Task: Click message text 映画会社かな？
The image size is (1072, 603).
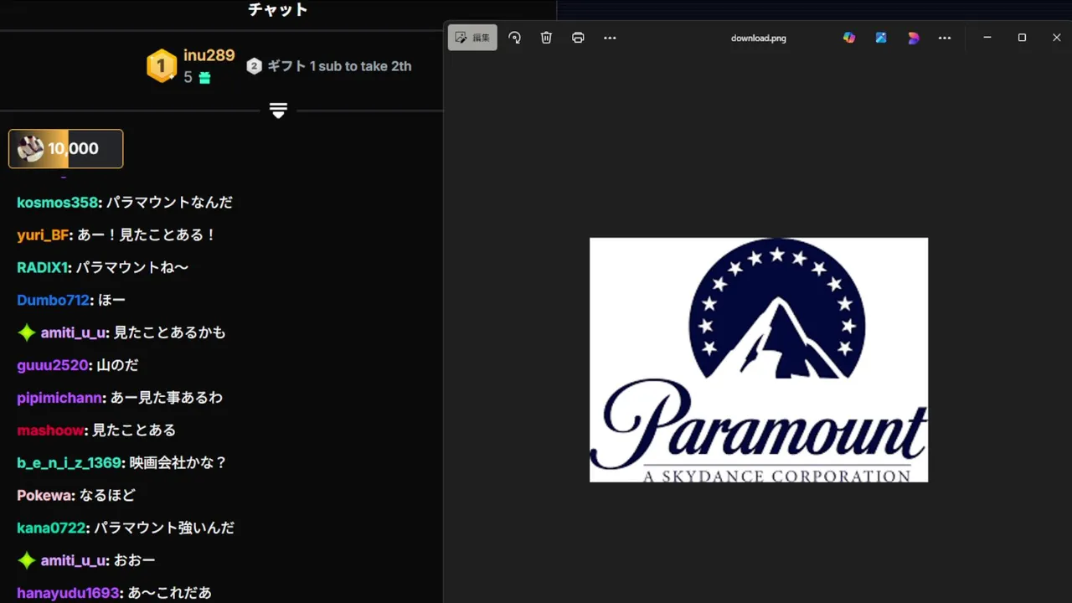Action: click(x=178, y=463)
